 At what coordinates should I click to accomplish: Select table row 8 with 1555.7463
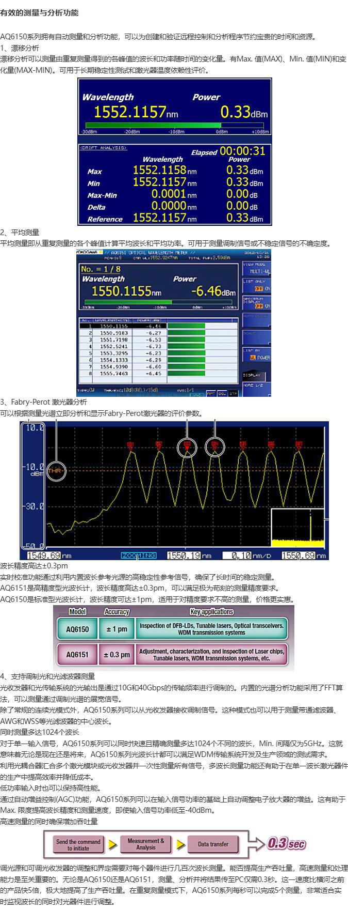pyautogui.click(x=158, y=373)
